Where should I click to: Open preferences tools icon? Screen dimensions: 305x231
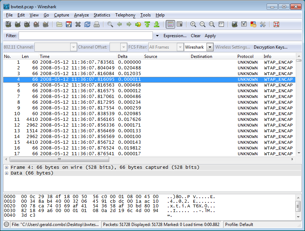[x=263, y=24]
